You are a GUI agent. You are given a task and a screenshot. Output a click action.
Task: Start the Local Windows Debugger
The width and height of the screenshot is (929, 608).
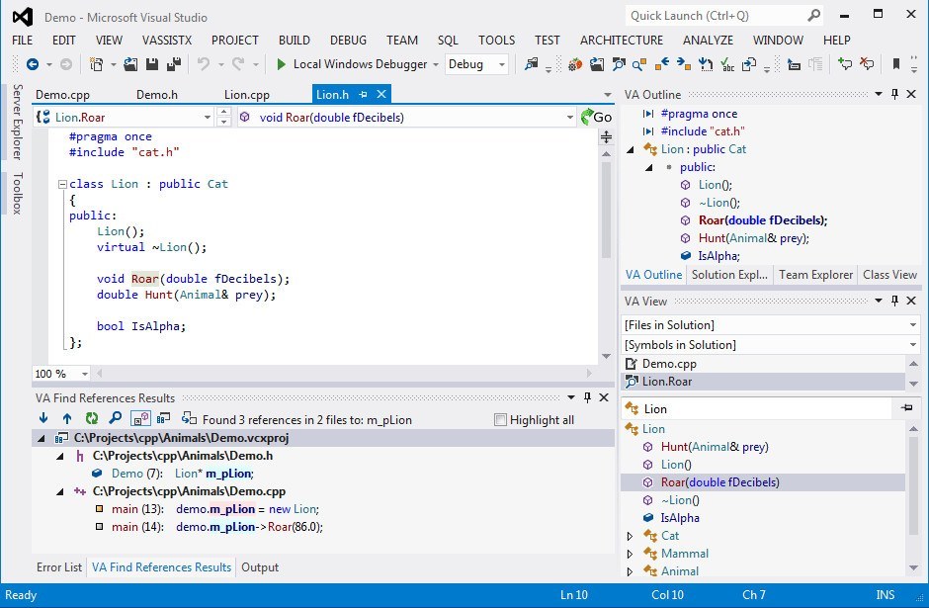click(x=282, y=64)
